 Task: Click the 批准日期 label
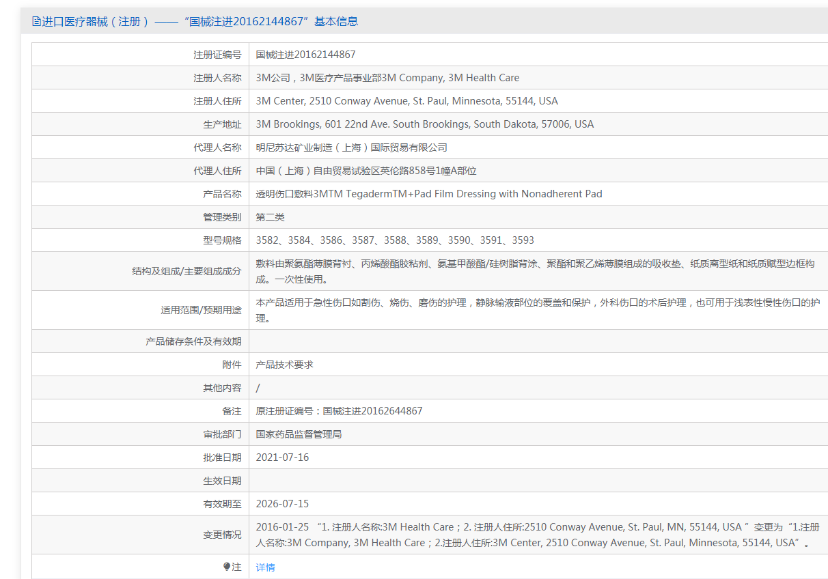click(222, 457)
